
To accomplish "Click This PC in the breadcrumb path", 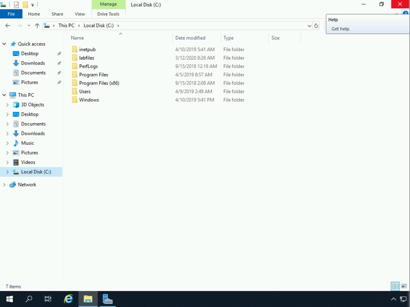I will (66, 26).
